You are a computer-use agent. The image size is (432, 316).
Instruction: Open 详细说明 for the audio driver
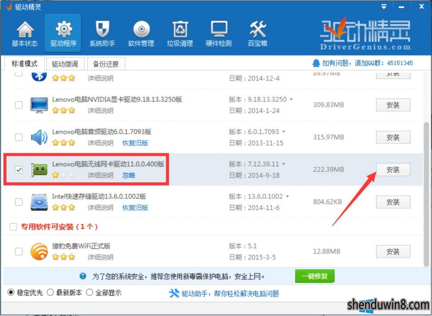101,143
